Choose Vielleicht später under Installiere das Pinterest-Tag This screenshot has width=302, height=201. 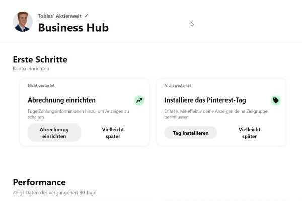250,133
